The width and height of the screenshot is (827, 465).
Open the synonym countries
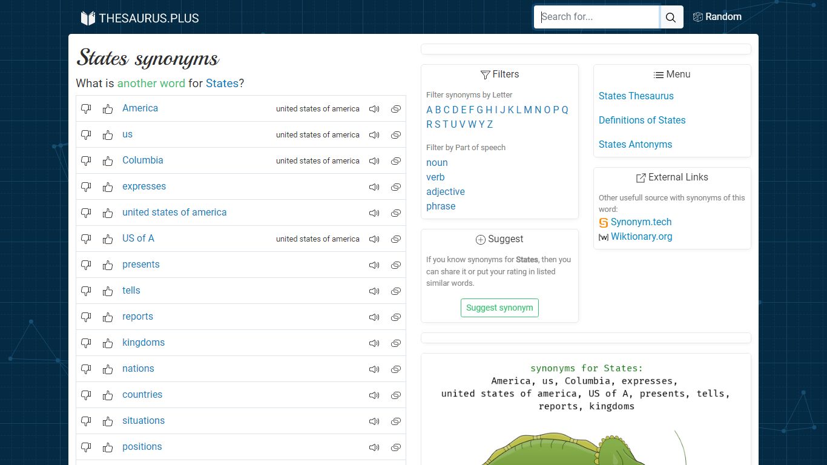142,394
